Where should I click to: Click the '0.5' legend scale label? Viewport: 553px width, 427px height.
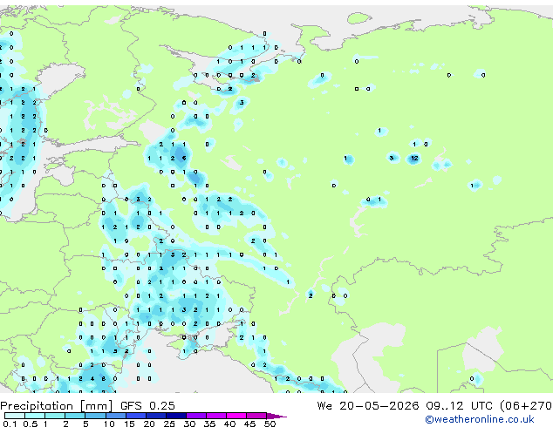30,424
